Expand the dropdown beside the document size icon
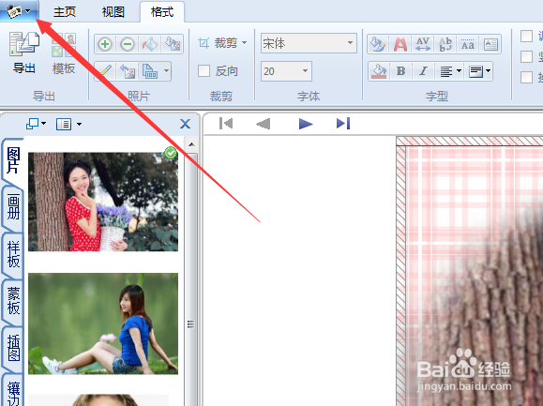Screen dimensions: 543x406 167,71
